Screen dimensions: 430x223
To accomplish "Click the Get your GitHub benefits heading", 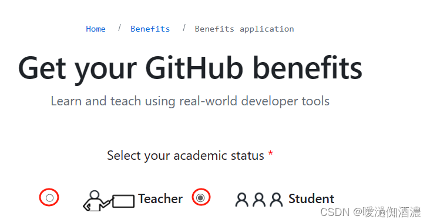I will coord(190,68).
